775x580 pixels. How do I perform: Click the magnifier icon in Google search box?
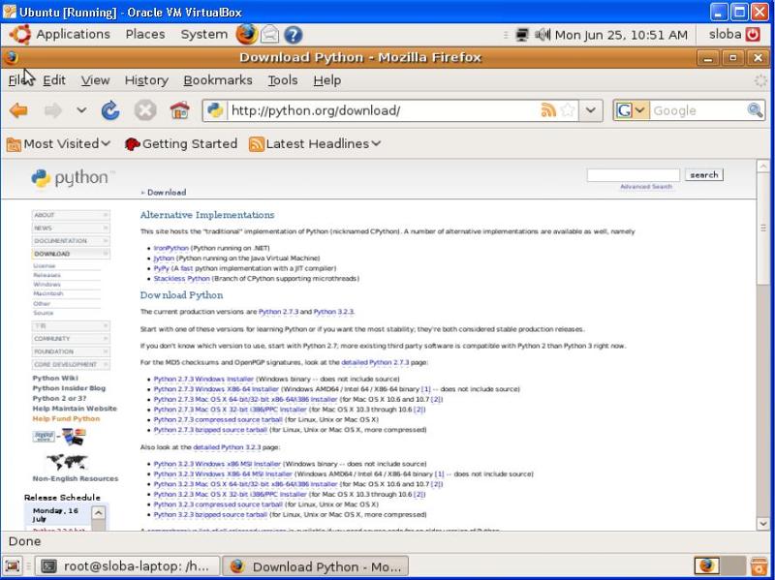(755, 109)
